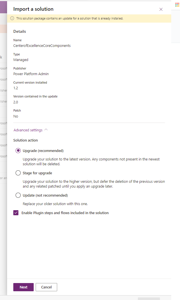Click the yellow update notification banner
The width and height of the screenshot is (180, 300).
pyautogui.click(x=85, y=18)
